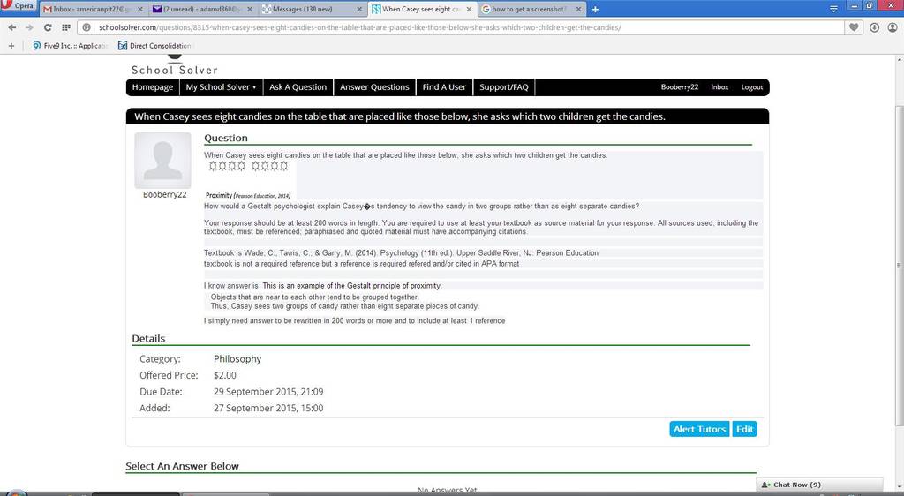Open the Chat Now (9) widget

click(819, 485)
